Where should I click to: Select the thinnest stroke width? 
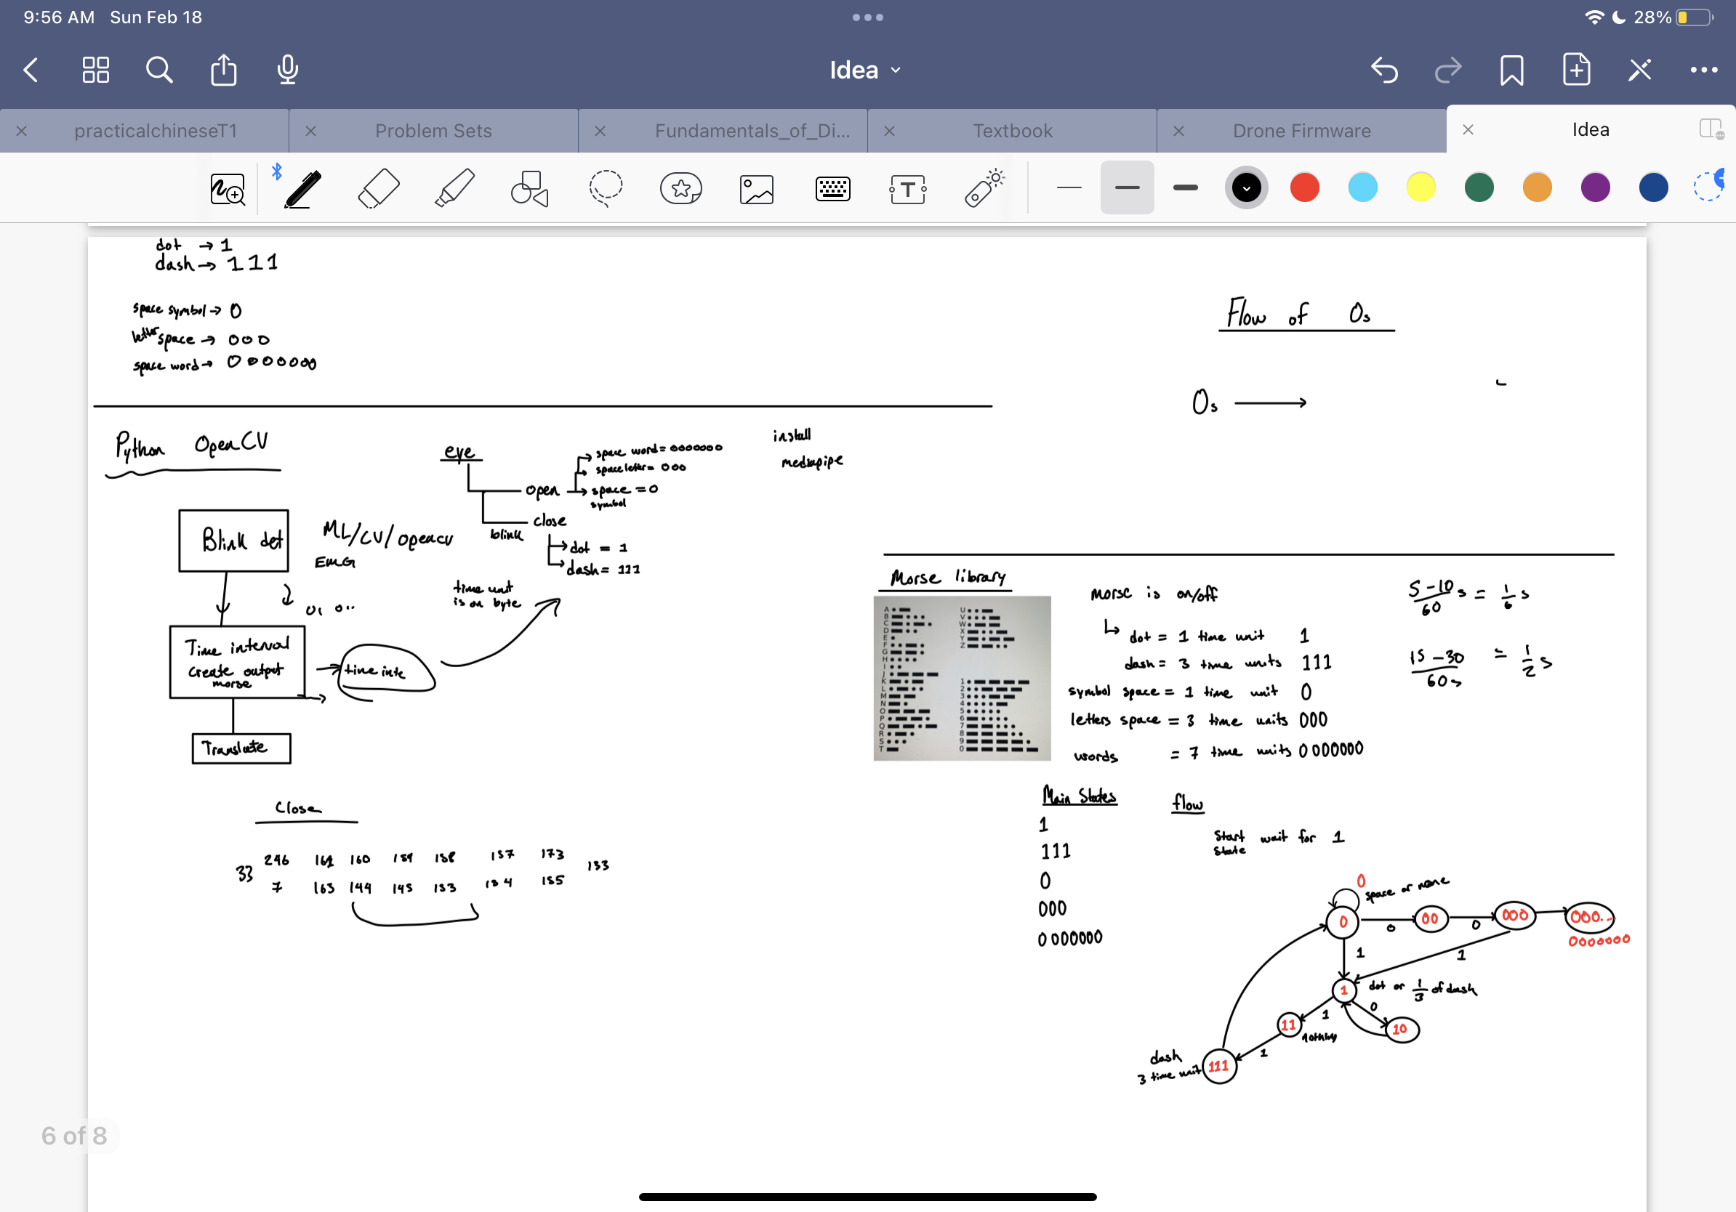pyautogui.click(x=1069, y=187)
